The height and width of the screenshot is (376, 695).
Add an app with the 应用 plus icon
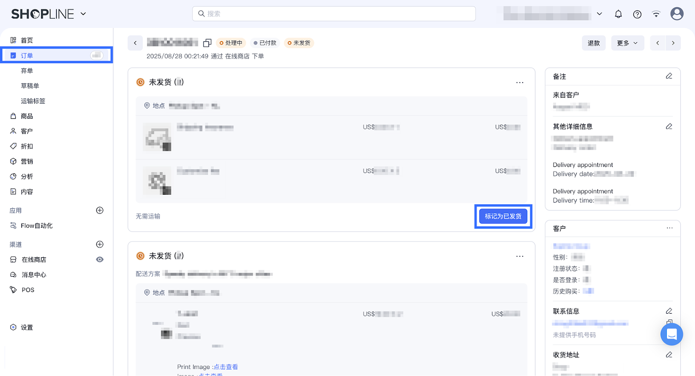(x=99, y=210)
